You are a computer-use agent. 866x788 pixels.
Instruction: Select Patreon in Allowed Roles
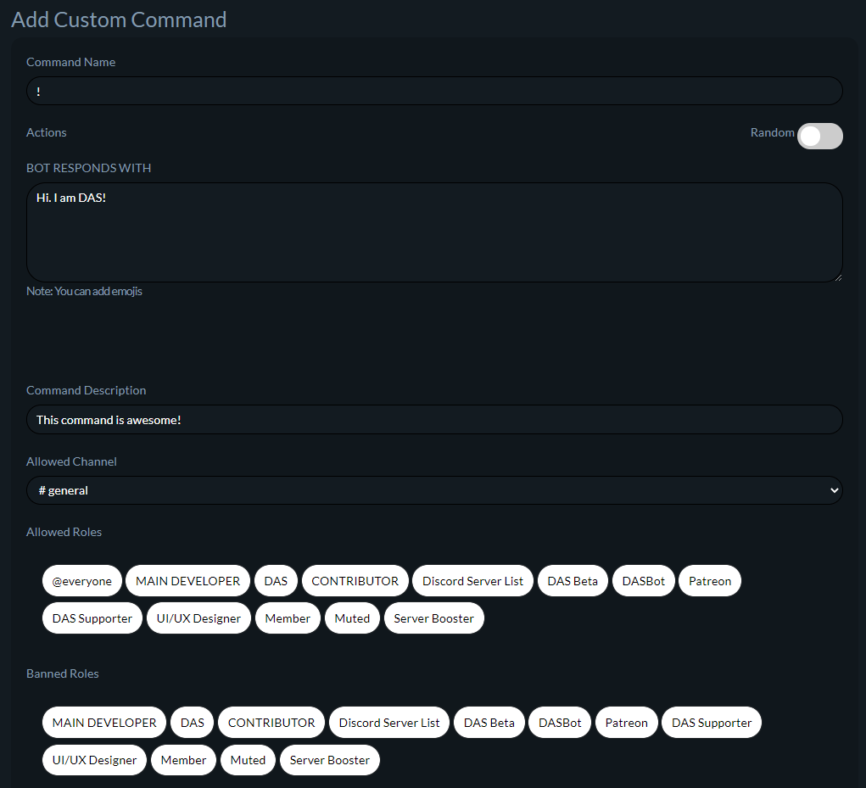coord(710,581)
